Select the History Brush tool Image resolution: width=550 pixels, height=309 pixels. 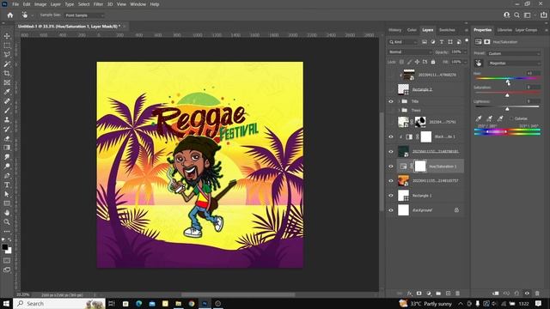pyautogui.click(x=7, y=129)
